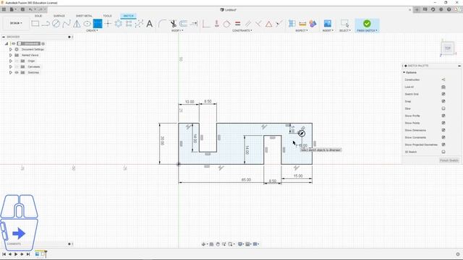
Task: Toggle Show Constraints checkbox
Action: point(443,137)
